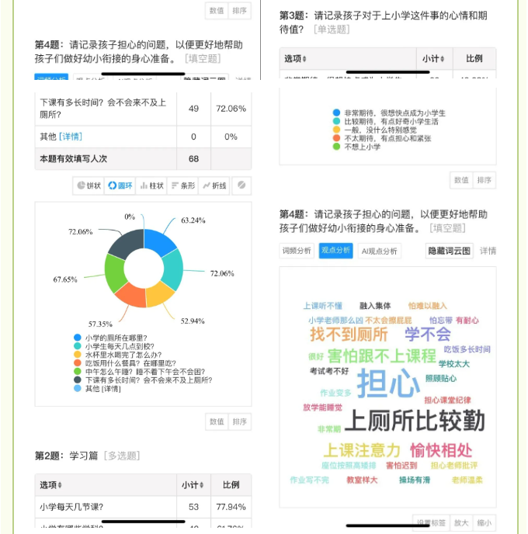Click 排序 button under question 3 legend

tap(484, 180)
